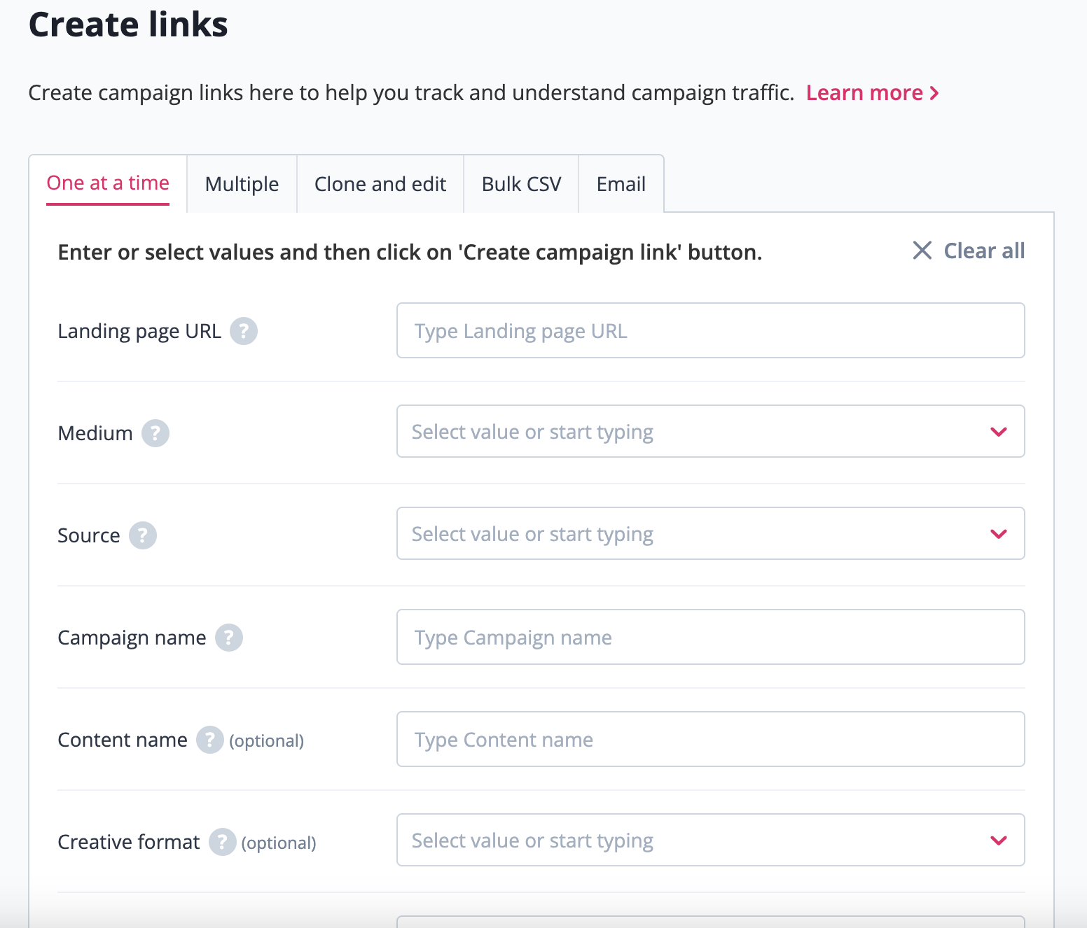Click the Medium help question mark icon
1087x928 pixels.
point(155,433)
